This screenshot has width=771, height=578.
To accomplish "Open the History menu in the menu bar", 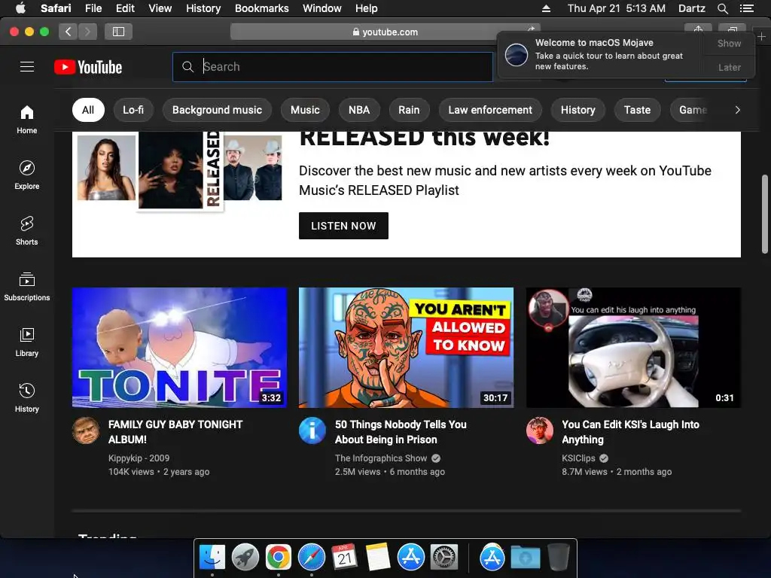I will tap(203, 8).
